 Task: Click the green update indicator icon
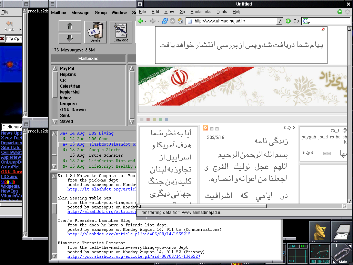(340, 12)
